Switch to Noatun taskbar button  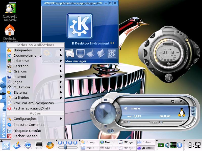(x=109, y=142)
